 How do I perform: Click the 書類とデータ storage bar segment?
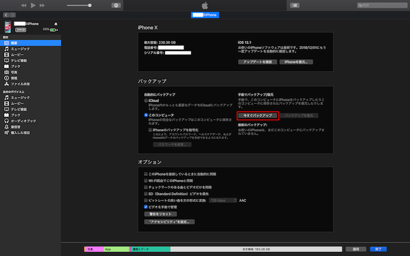pyautogui.click(x=151, y=249)
